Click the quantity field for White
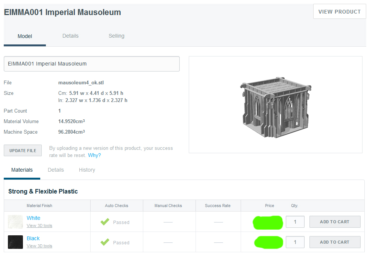The height and width of the screenshot is (256, 370). [295, 222]
